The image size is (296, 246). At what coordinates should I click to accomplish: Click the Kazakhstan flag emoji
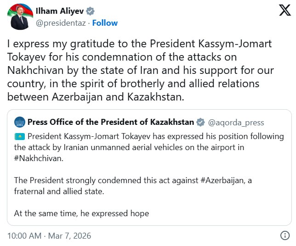(19, 136)
